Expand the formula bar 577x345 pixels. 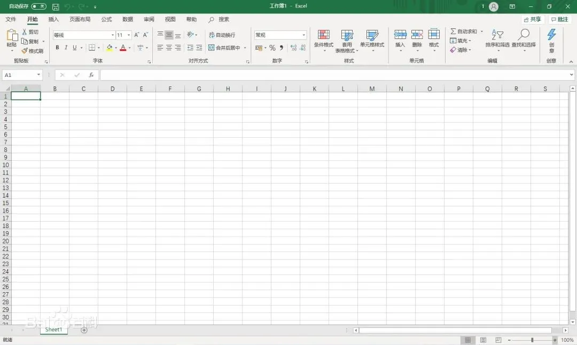[x=572, y=75]
